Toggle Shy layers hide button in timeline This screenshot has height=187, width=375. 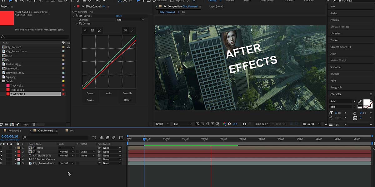coord(102,137)
